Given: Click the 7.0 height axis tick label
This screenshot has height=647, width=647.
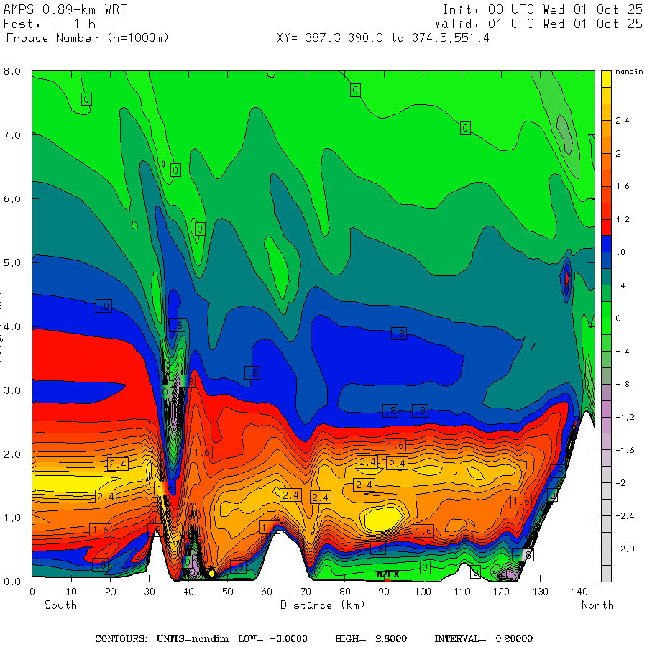Looking at the screenshot, I should 12,135.
